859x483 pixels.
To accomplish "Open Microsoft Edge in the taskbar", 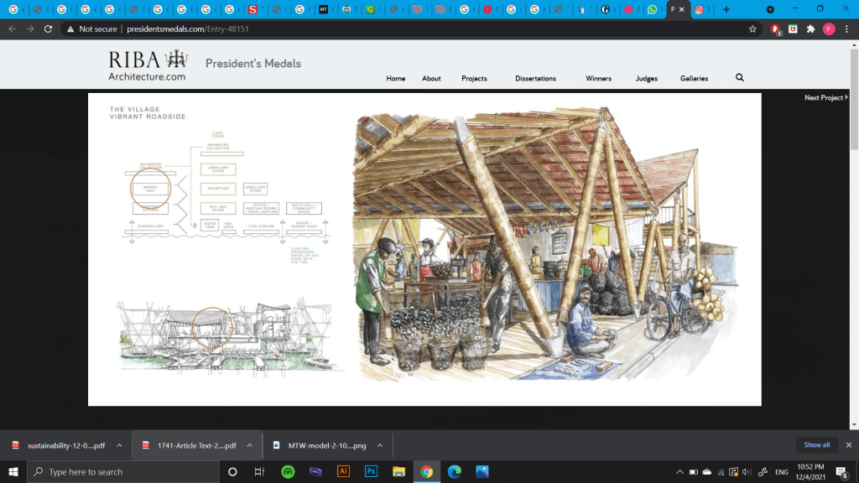I will pyautogui.click(x=454, y=471).
